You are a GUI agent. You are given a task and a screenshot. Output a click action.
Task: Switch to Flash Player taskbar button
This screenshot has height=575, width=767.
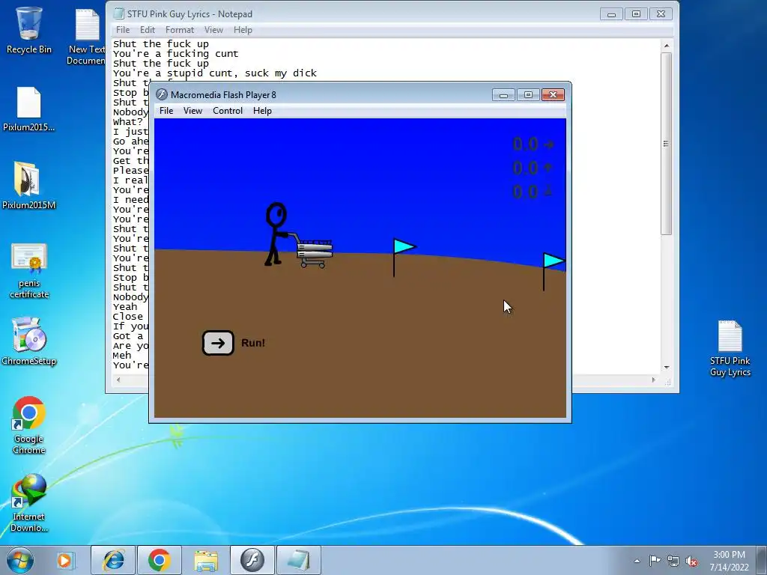point(252,560)
